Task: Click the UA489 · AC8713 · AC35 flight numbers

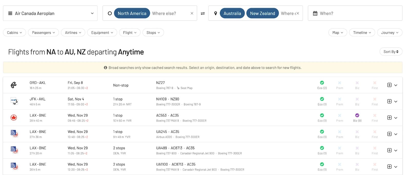Action: click(x=175, y=148)
